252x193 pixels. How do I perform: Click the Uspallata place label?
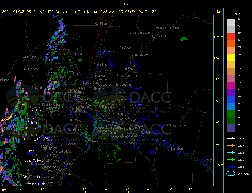(x=29, y=57)
